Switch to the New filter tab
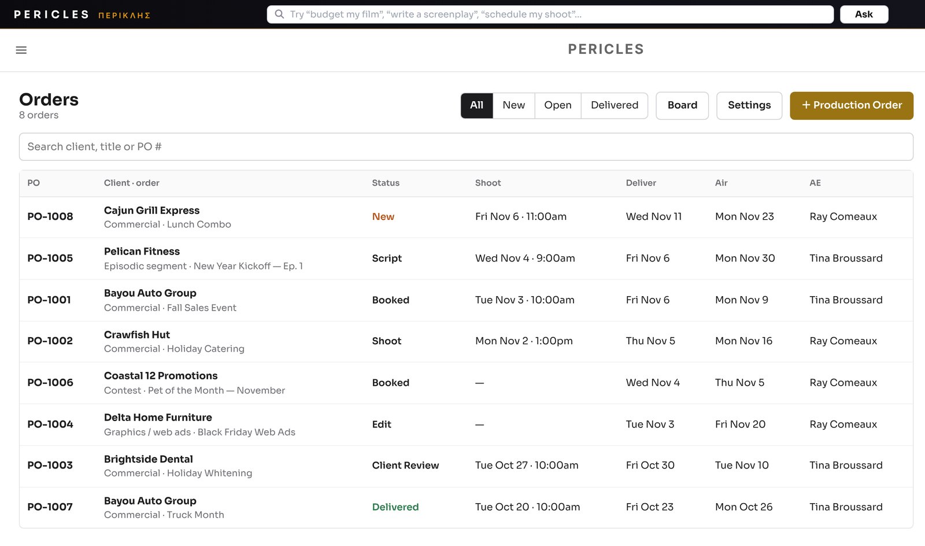The image size is (925, 546). click(x=514, y=105)
